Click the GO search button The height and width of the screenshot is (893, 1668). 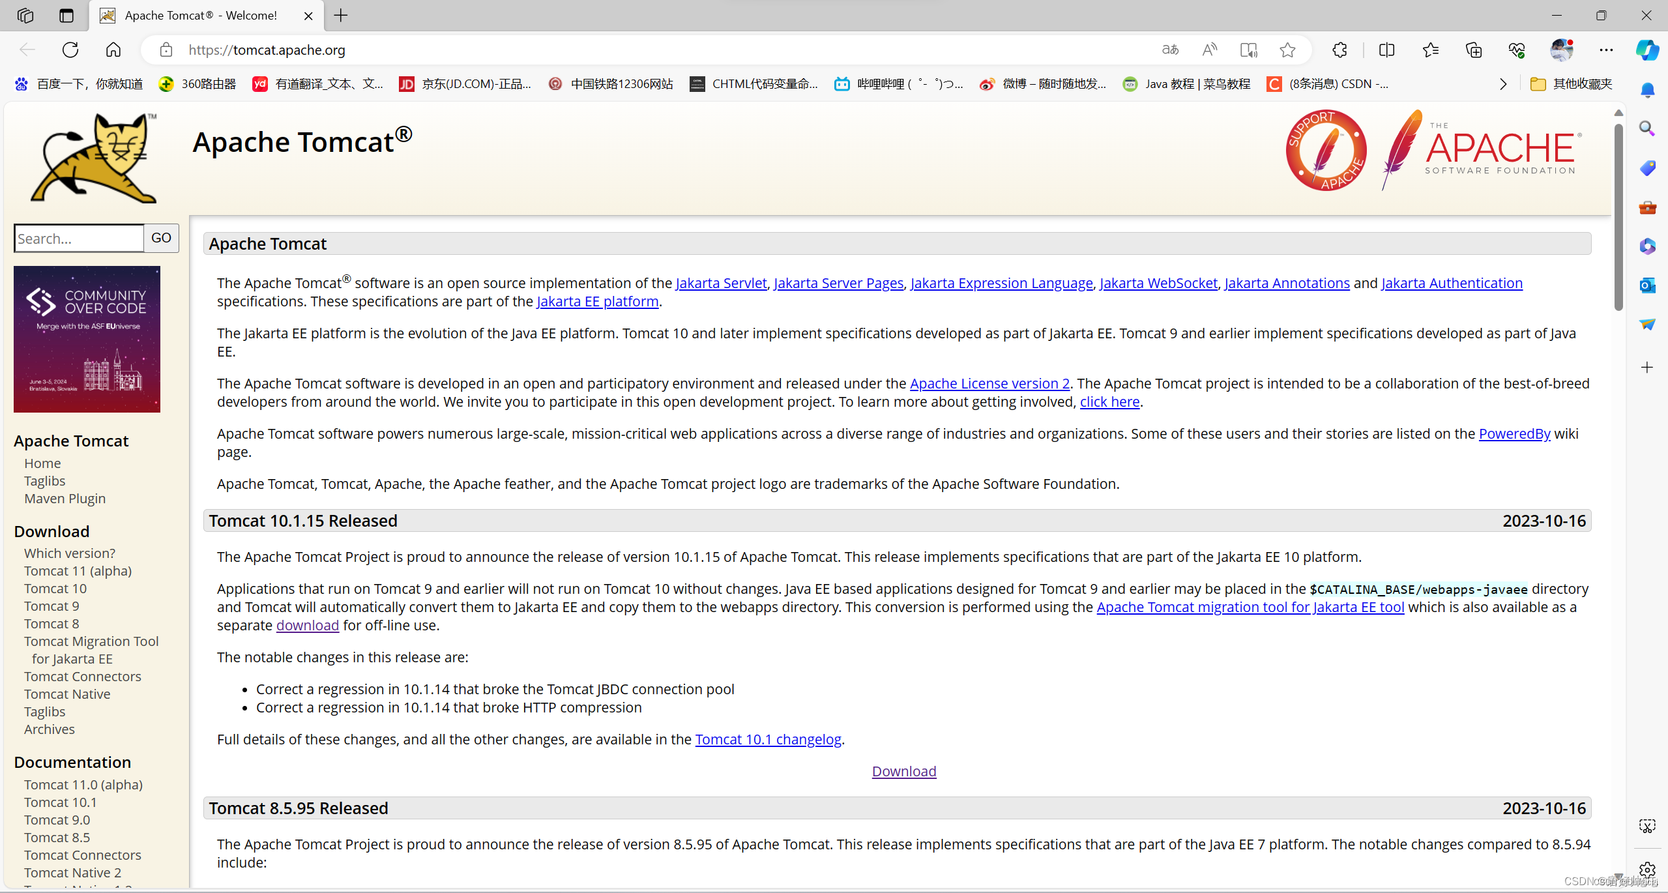pos(161,238)
